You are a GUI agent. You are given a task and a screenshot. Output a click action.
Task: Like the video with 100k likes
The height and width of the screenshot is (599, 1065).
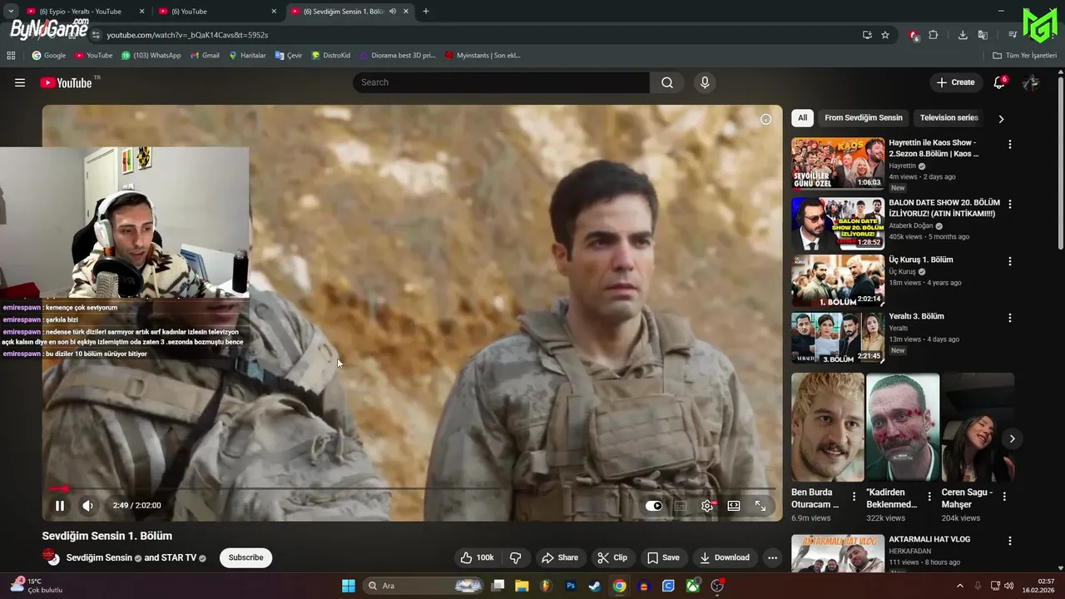(478, 557)
